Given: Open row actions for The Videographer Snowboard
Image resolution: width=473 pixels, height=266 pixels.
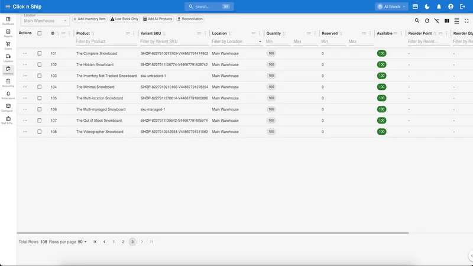Looking at the screenshot, I should [25, 131].
